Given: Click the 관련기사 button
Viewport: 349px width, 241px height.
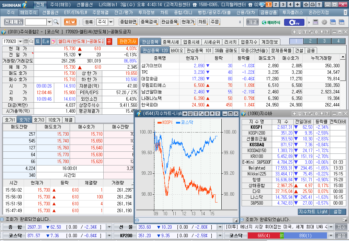Looking at the screenshot, I should (x=128, y=42).
